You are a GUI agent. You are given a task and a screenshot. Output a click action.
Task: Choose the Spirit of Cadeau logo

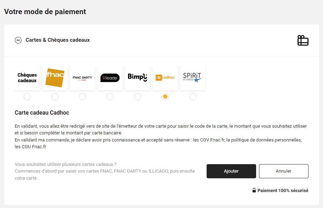pos(193,78)
